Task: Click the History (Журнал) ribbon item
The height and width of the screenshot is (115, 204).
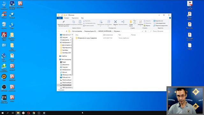Action: (x=147, y=26)
